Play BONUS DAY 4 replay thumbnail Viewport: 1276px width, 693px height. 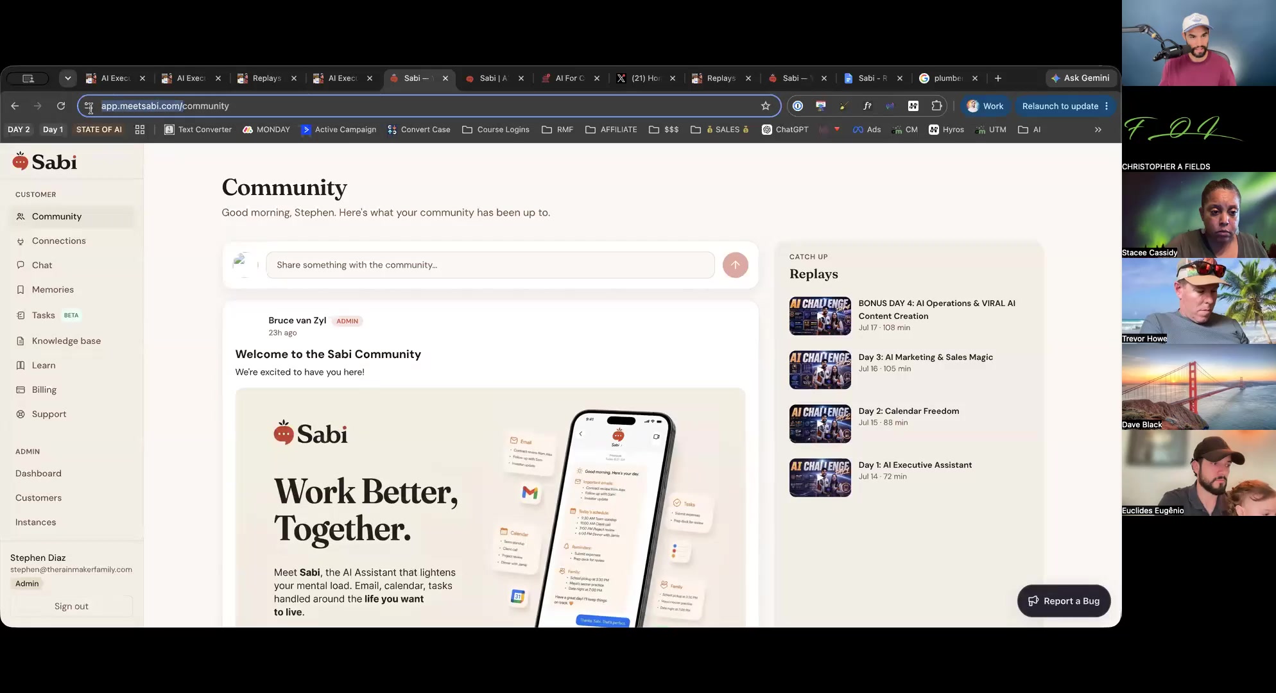[x=820, y=316]
